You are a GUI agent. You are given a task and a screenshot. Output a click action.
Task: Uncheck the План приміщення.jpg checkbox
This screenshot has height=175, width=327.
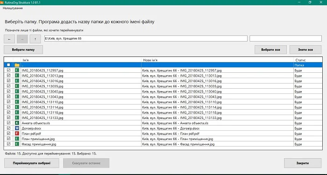[x=8, y=139]
